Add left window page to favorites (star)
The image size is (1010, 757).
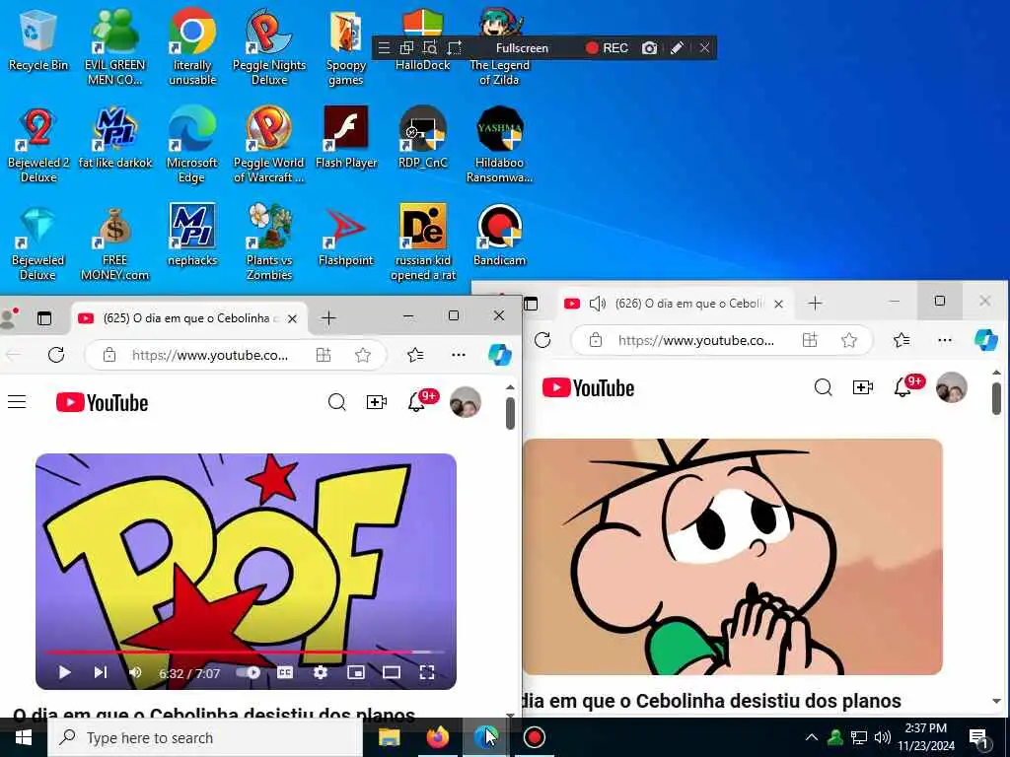point(363,355)
